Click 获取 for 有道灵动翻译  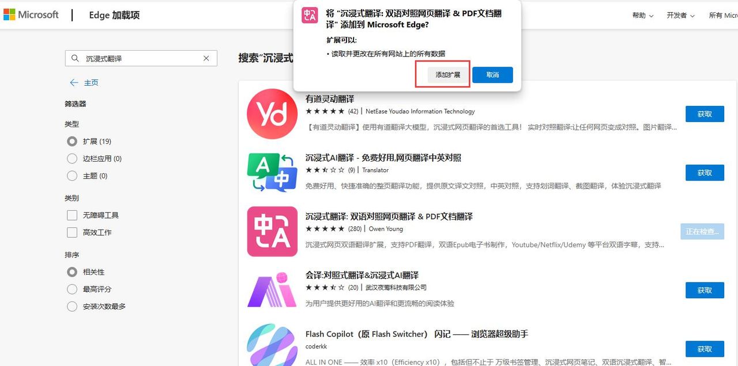[x=704, y=114]
